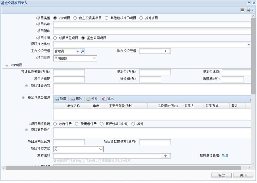Click 修改 in the member grid toolbar
This screenshot has height=183, width=257.
tap(92, 99)
